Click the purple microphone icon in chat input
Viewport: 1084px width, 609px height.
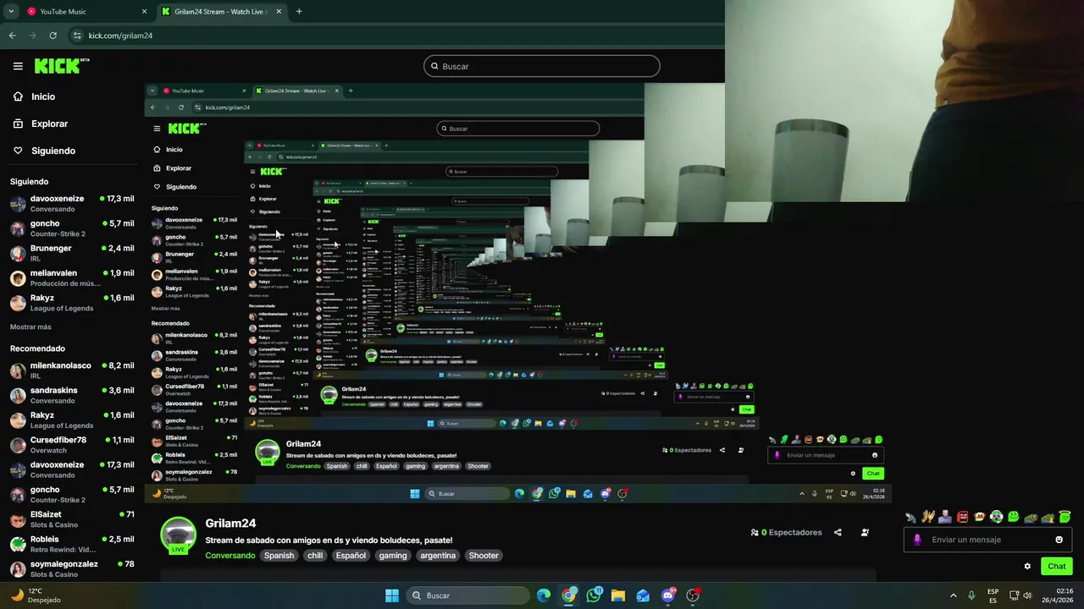point(917,540)
